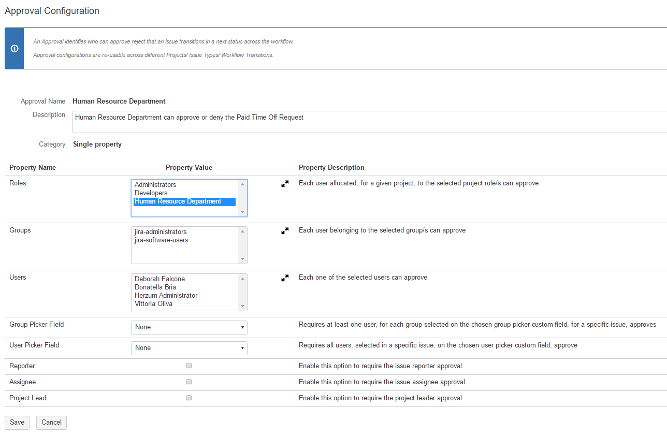
Task: Select Deborah Falcone in Users list
Action: click(x=160, y=279)
